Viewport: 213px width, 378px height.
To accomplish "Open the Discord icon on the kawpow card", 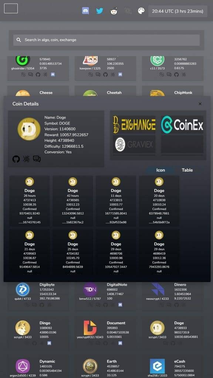I will click(x=120, y=75).
